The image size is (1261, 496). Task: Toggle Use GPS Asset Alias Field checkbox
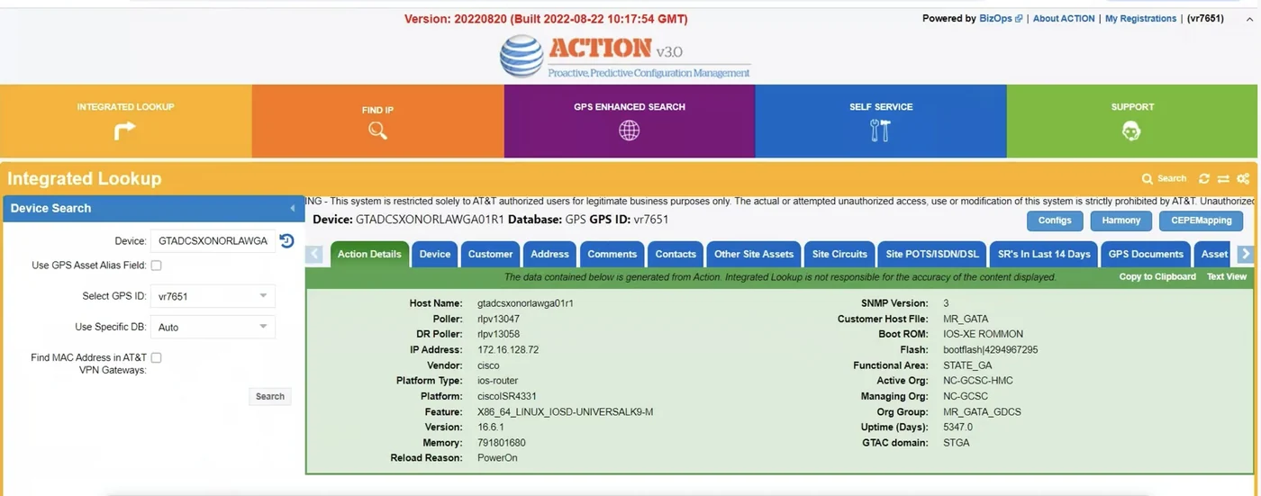coord(156,266)
